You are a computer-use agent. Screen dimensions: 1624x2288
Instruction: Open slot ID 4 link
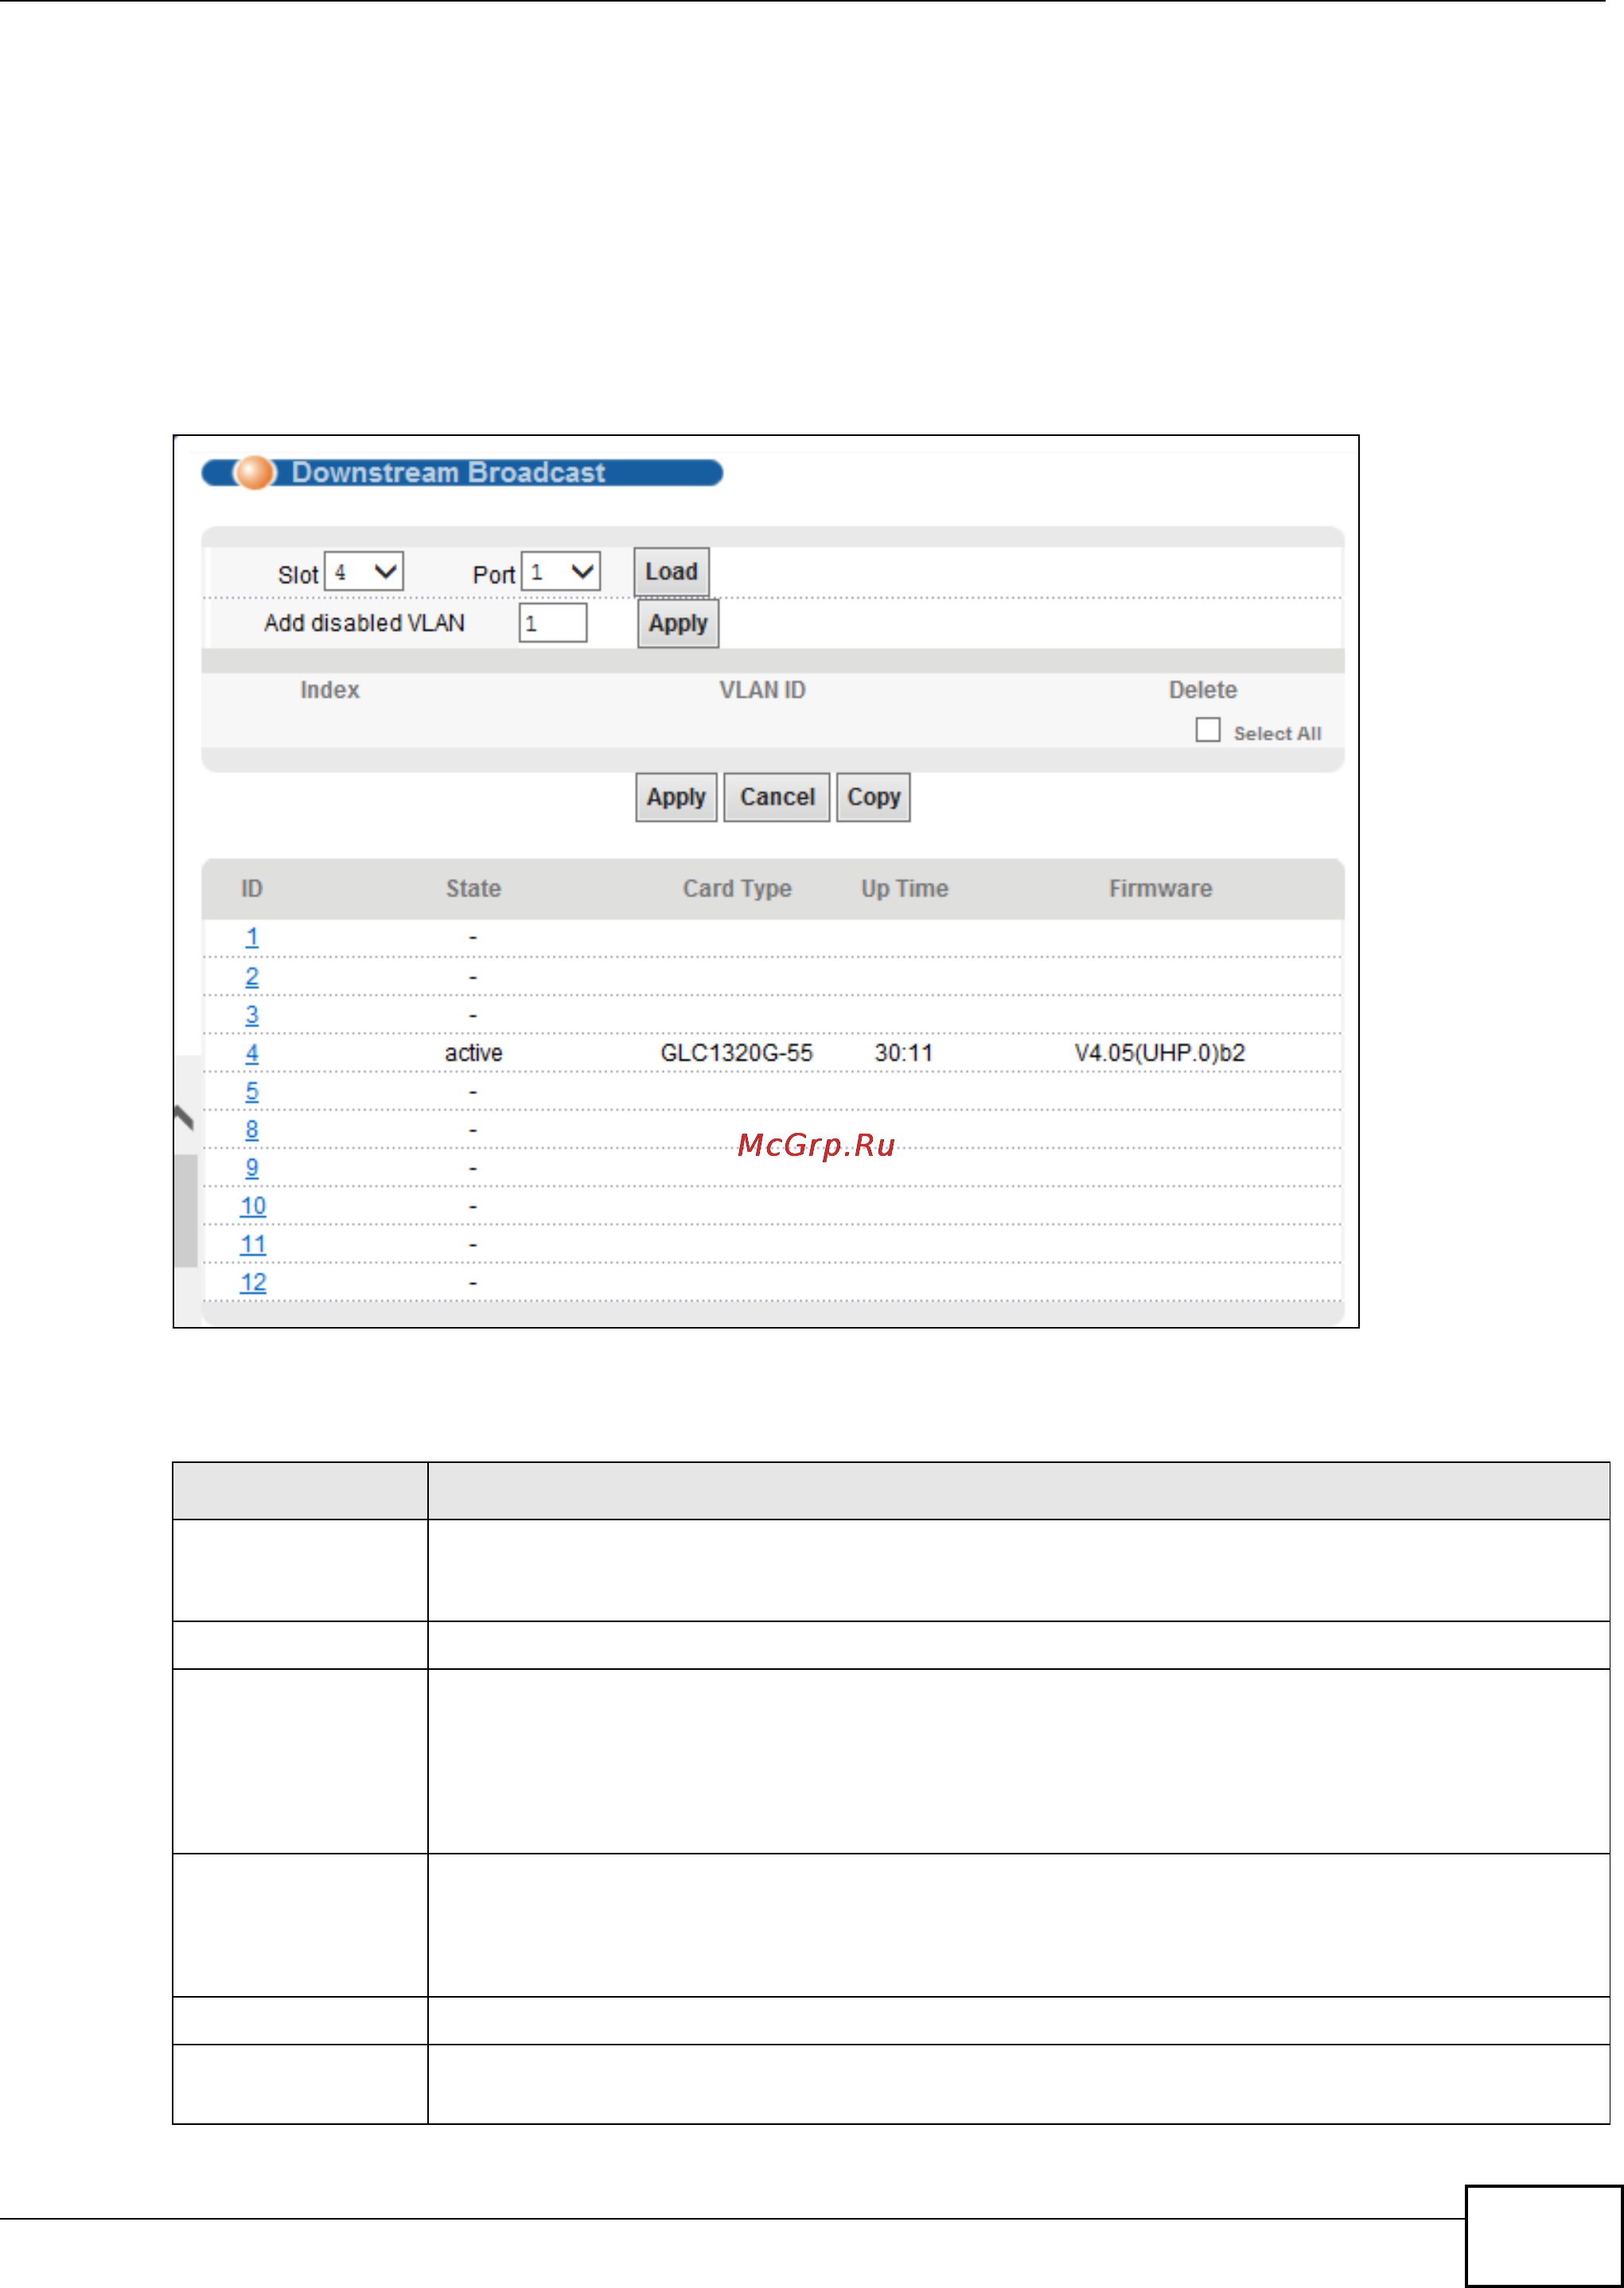tap(252, 1053)
